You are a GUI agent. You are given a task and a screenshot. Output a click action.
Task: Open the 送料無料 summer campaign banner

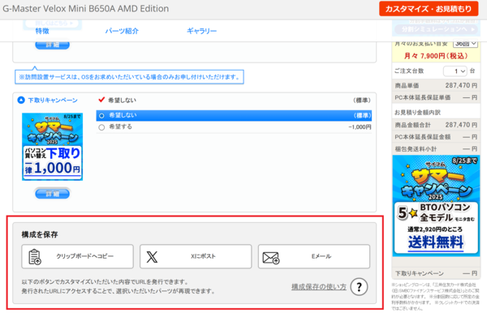point(436,206)
